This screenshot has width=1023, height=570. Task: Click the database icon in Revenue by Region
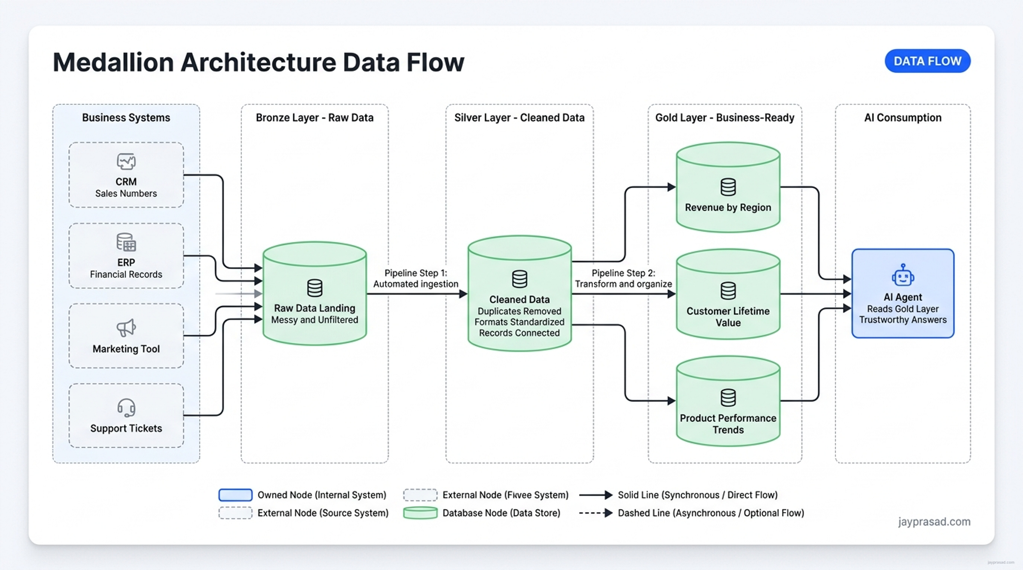(x=728, y=187)
